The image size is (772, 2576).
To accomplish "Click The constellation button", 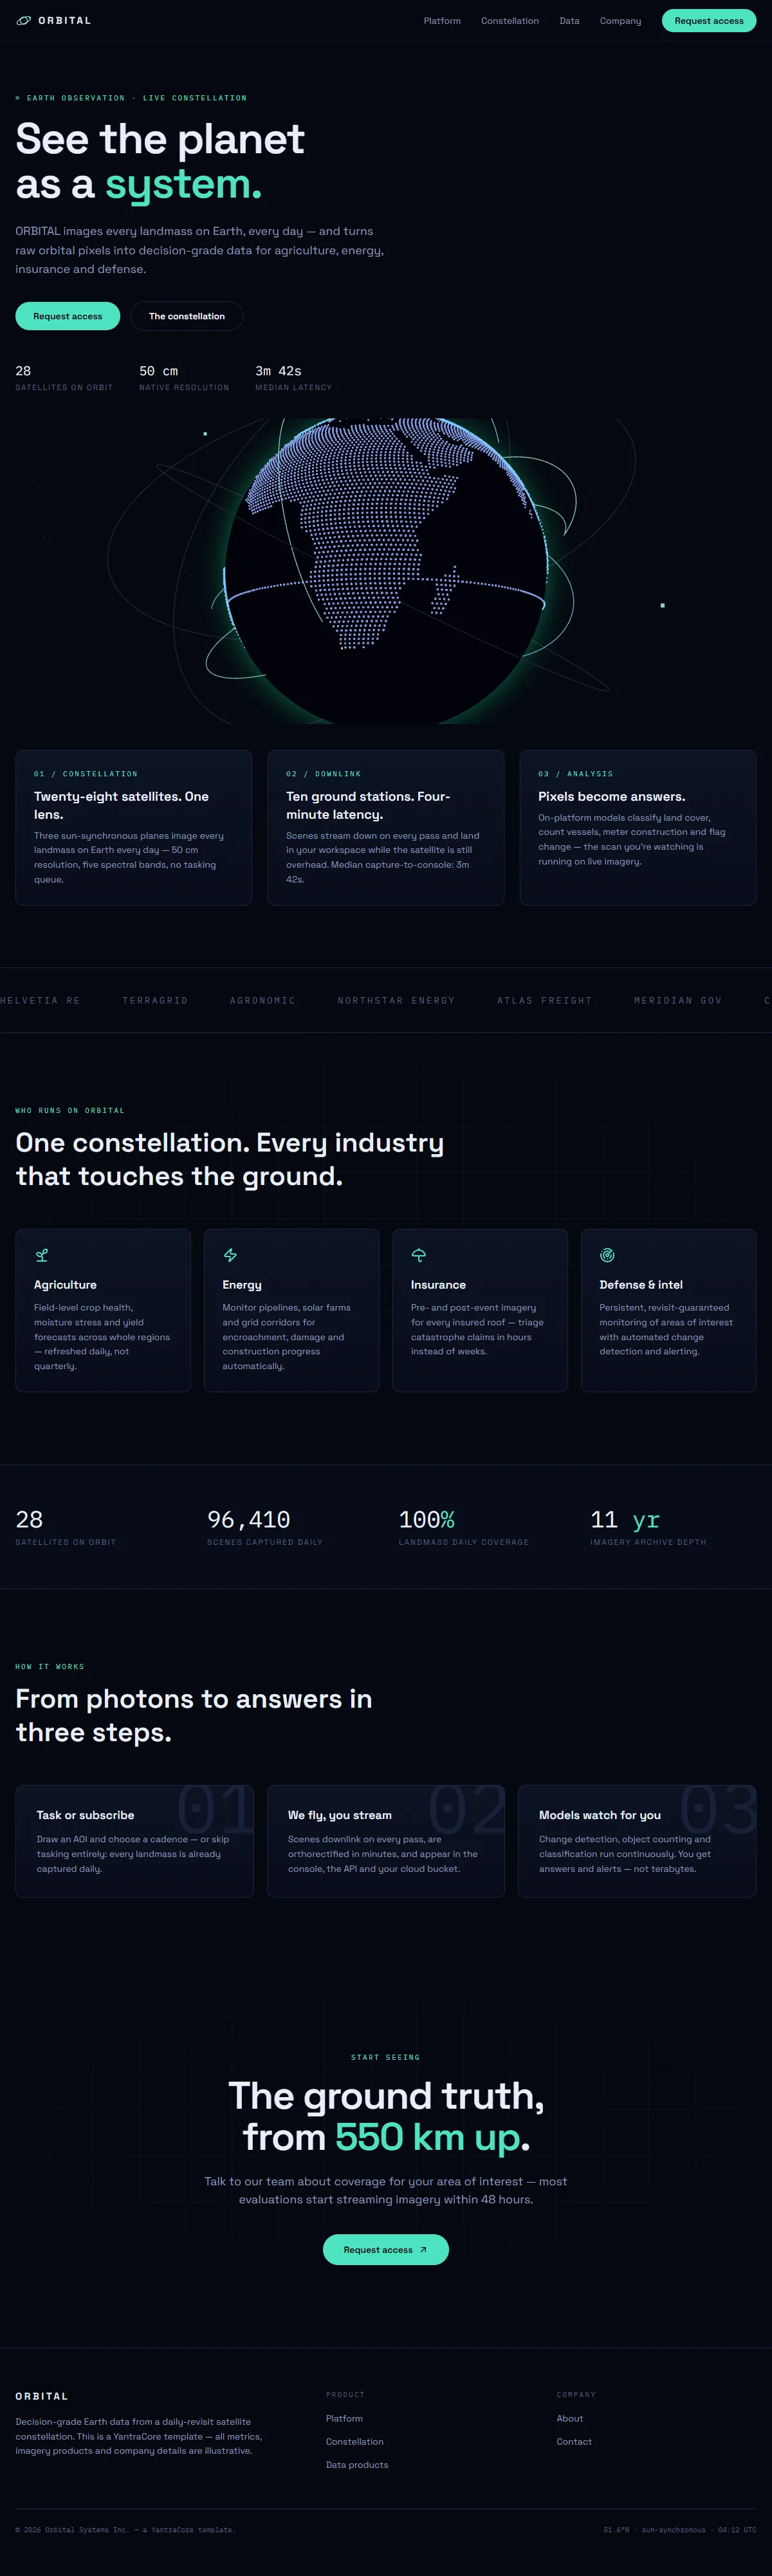I will 187,316.
